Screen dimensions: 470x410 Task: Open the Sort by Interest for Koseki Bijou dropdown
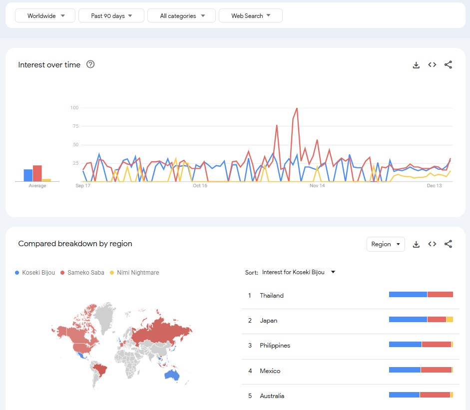298,272
